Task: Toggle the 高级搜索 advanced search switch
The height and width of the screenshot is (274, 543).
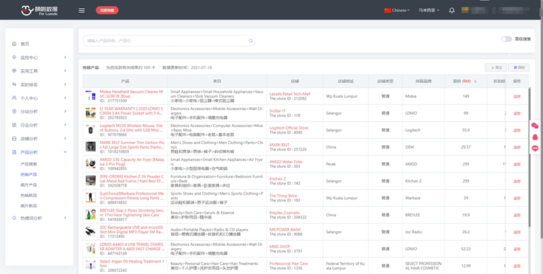Action: coord(506,39)
